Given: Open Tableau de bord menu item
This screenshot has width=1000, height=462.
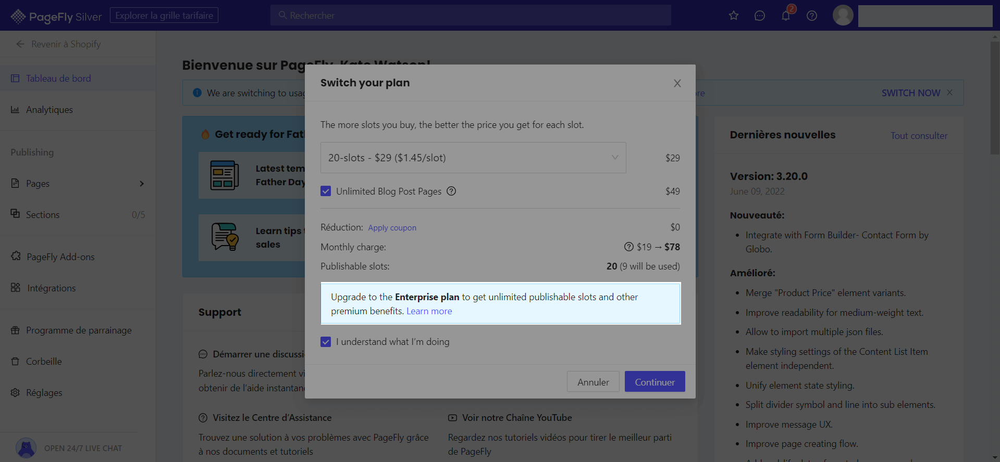Looking at the screenshot, I should pos(78,79).
